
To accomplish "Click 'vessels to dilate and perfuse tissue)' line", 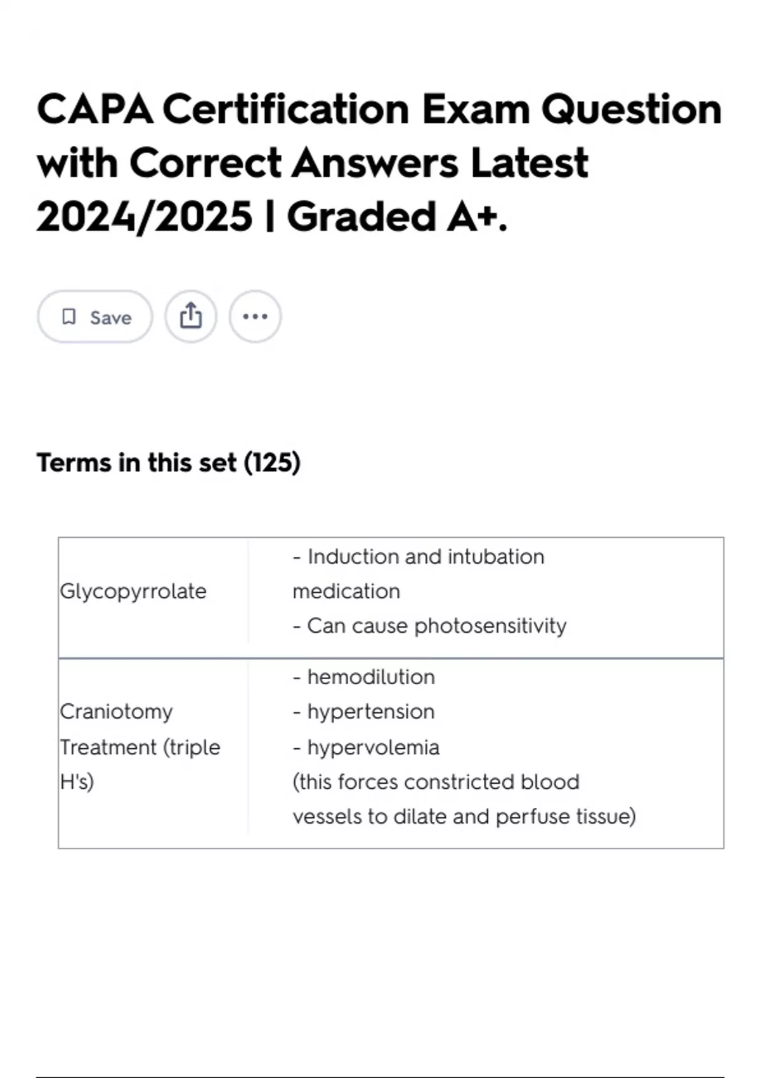I will 464,817.
